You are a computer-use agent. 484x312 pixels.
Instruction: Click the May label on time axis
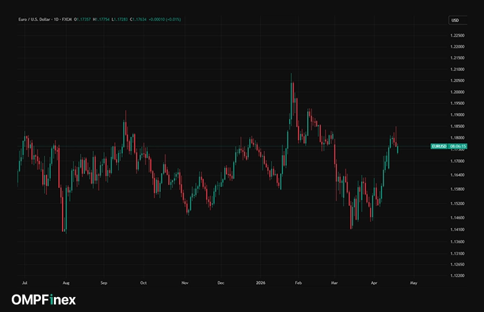tap(414, 282)
